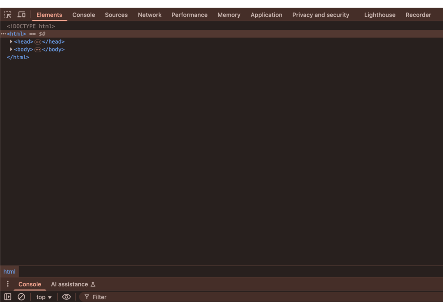
Task: Switch to the Lighthouse tab
Action: click(379, 15)
